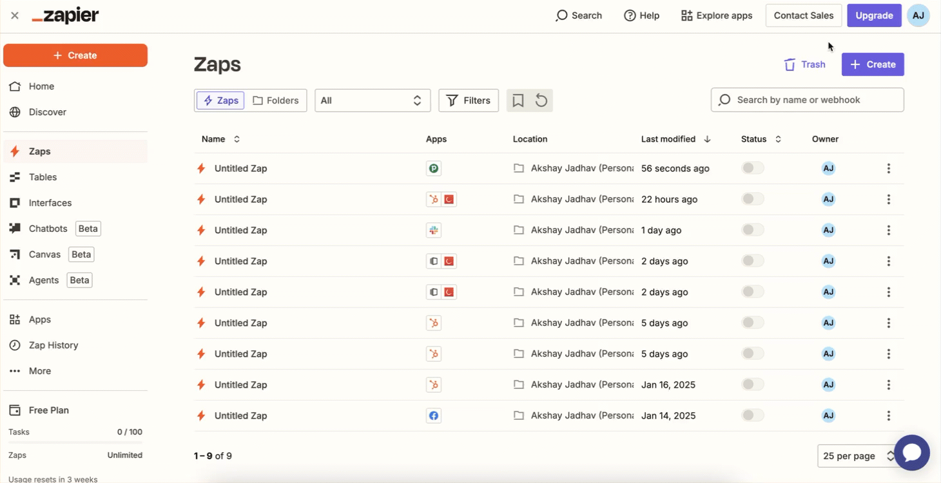The width and height of the screenshot is (941, 483).
Task: Open the AJ account avatar menu
Action: tap(918, 15)
